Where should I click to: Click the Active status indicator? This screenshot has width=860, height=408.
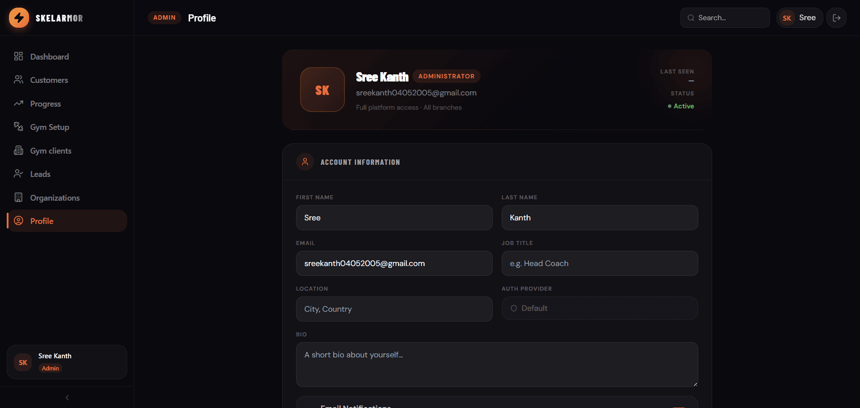[681, 106]
